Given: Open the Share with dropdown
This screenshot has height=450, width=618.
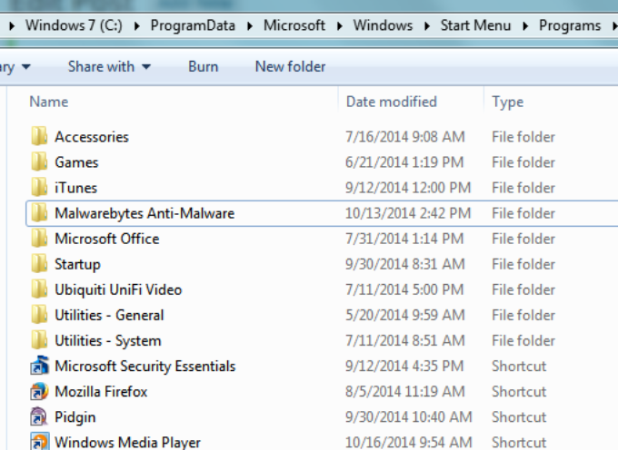Looking at the screenshot, I should click(109, 66).
